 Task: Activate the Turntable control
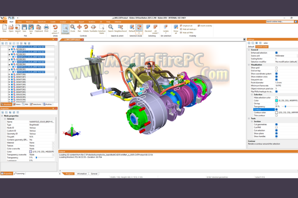coord(93,27)
